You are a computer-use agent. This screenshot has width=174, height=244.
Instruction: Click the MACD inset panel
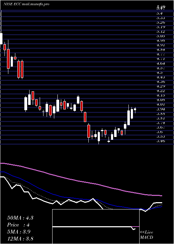(96, 227)
